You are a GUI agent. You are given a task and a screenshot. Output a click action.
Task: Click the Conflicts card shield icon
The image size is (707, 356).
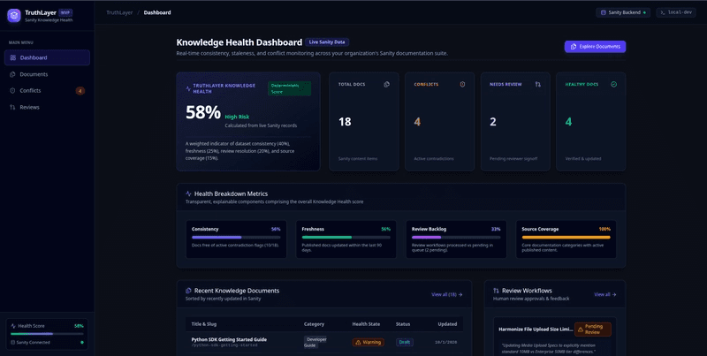462,84
